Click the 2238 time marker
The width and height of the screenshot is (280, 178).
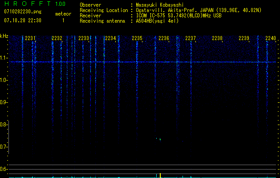[217, 38]
